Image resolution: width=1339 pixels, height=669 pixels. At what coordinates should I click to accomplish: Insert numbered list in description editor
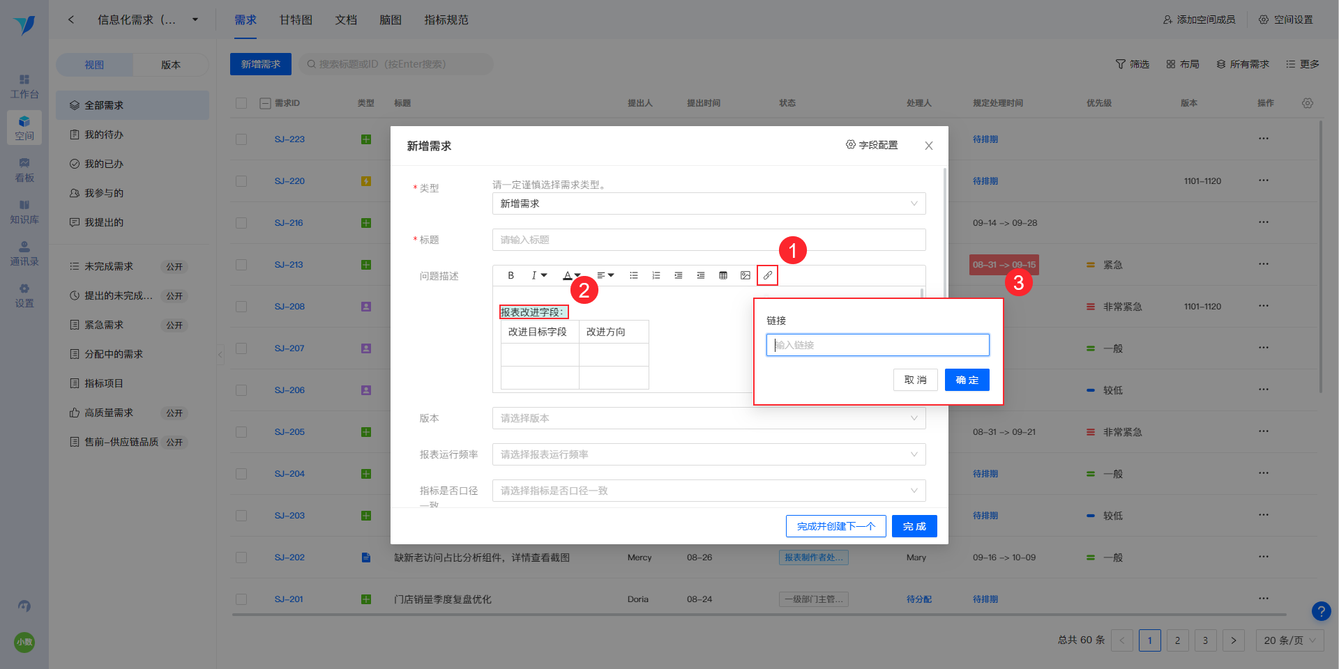(x=656, y=275)
